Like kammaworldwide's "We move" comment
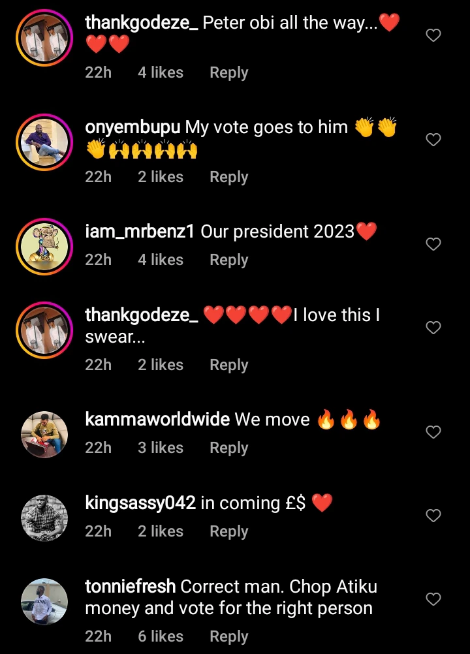The image size is (470, 654). [433, 432]
